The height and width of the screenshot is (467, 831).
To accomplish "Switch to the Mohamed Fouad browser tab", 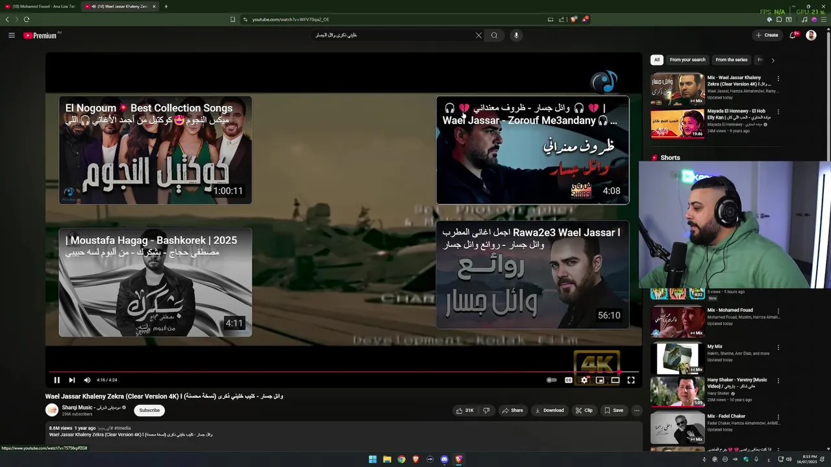I will (40, 6).
